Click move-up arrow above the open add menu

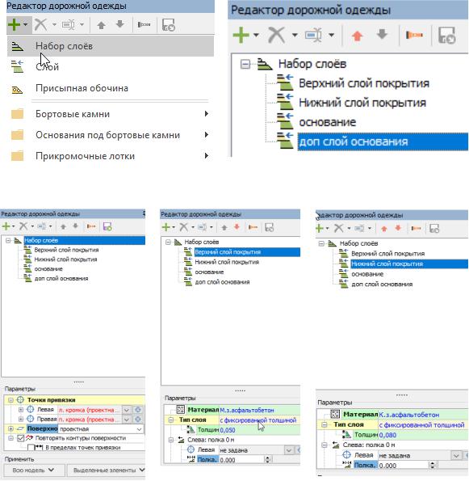point(102,25)
